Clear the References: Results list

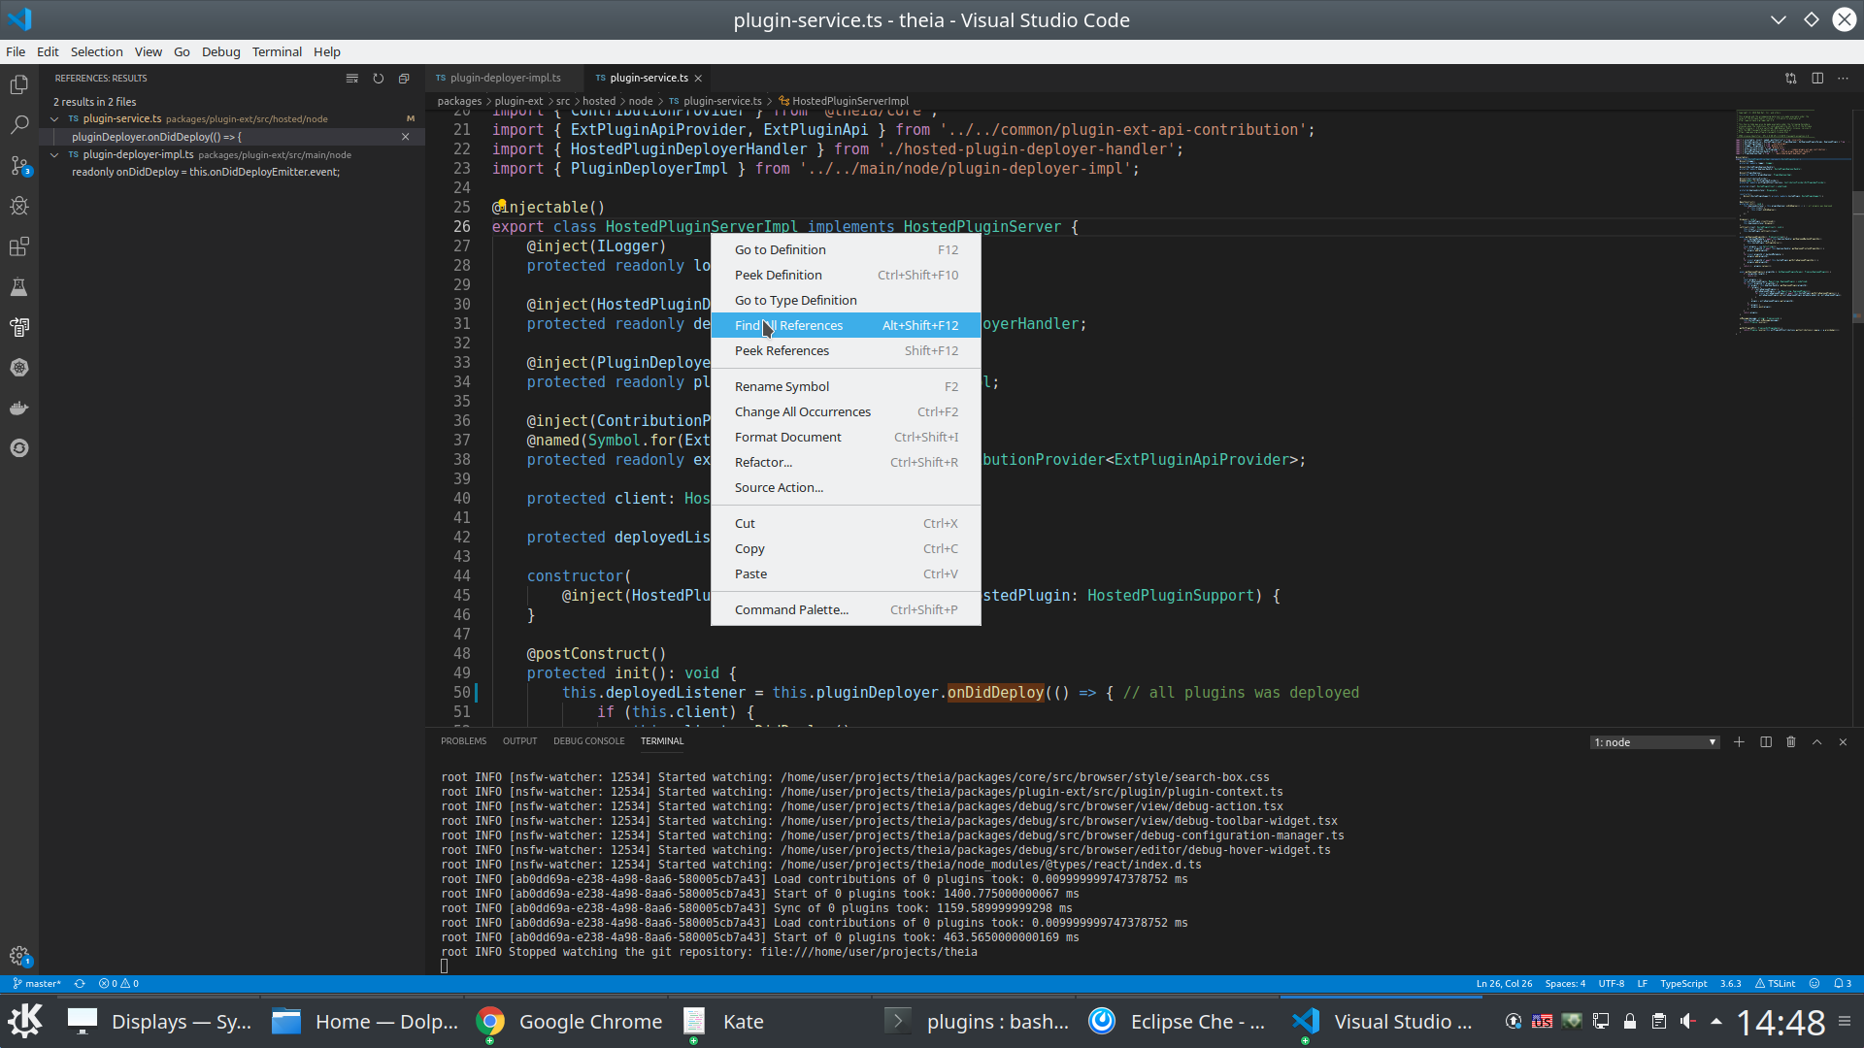pos(351,79)
